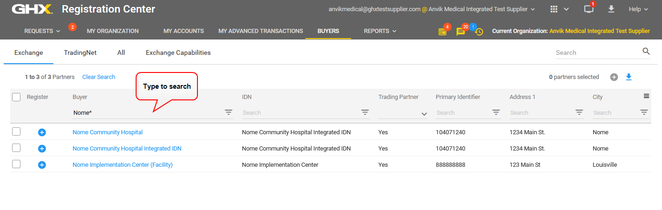Click the search magnifier icon
This screenshot has height=210, width=662.
(646, 52)
